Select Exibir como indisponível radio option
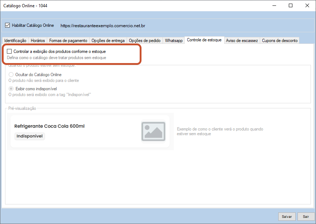Screen dimensions: 316x224 pyautogui.click(x=11, y=88)
